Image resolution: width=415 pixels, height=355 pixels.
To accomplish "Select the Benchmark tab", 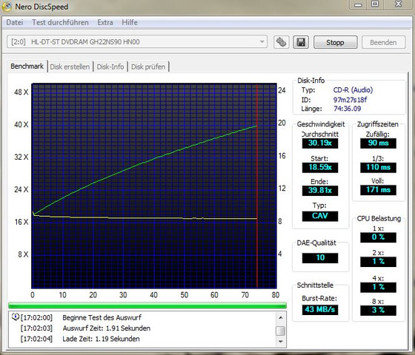I will point(27,66).
